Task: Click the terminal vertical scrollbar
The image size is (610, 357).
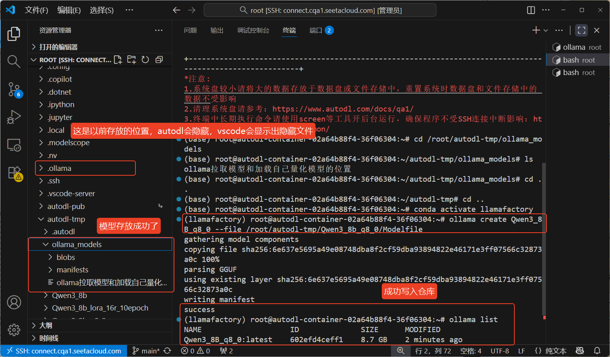Action: pyautogui.click(x=544, y=239)
